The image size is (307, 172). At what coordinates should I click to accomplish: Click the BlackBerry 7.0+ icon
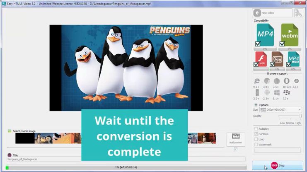pyautogui.click(x=287, y=93)
